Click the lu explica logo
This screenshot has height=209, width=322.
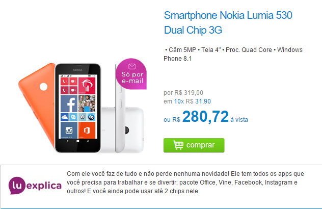[35, 186]
